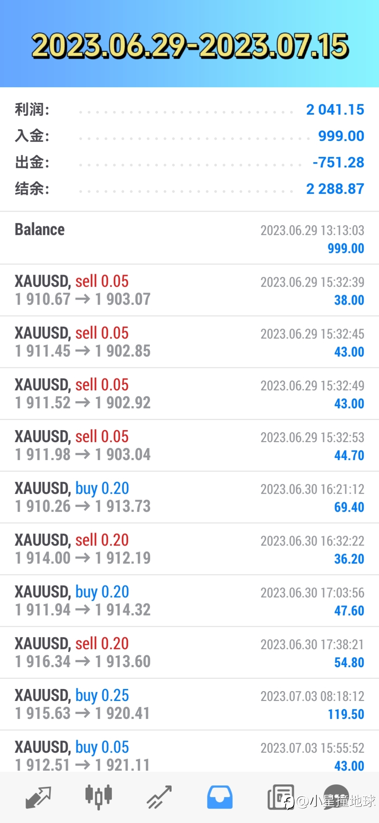Viewport: 379px width, 823px height.
Task: Open the buy 0.20 trade at 1 911.94
Action: [189, 601]
